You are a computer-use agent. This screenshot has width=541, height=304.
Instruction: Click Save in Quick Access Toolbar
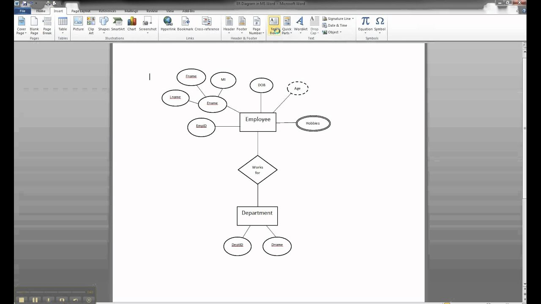(x=25, y=3)
